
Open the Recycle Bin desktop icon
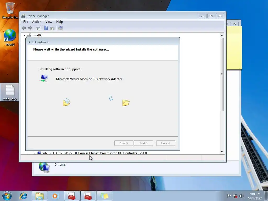(10, 10)
